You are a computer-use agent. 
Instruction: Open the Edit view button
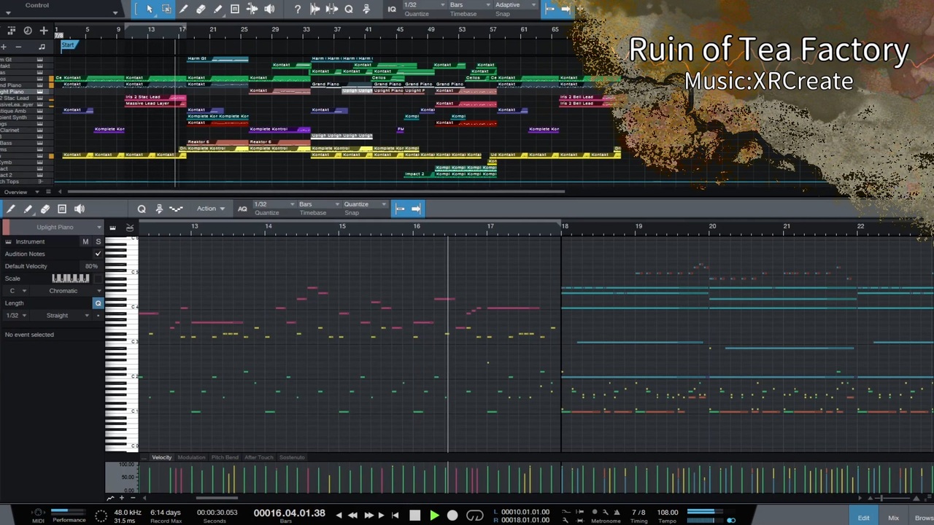pos(863,518)
